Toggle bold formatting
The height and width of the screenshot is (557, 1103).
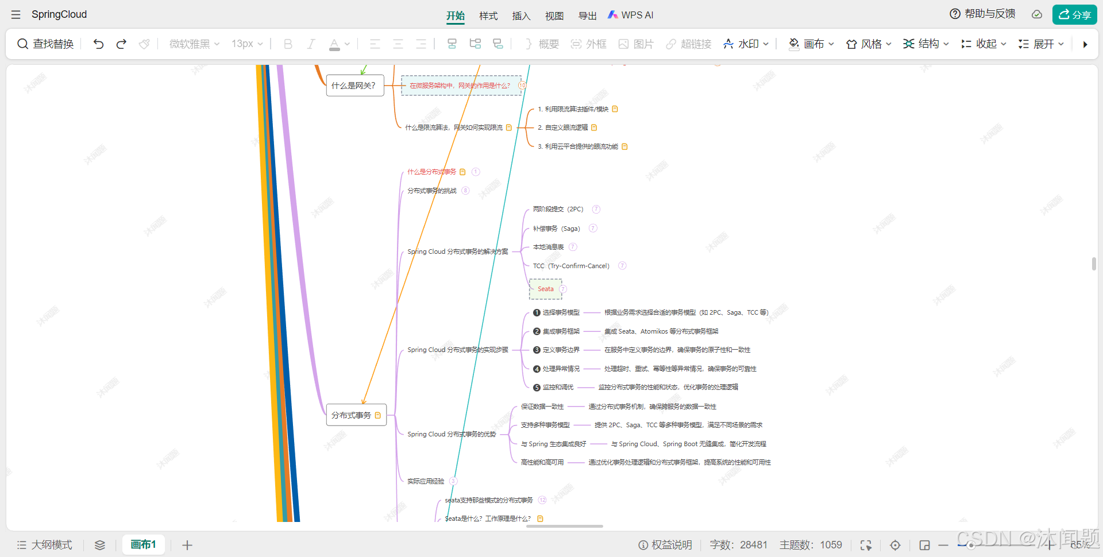point(288,44)
